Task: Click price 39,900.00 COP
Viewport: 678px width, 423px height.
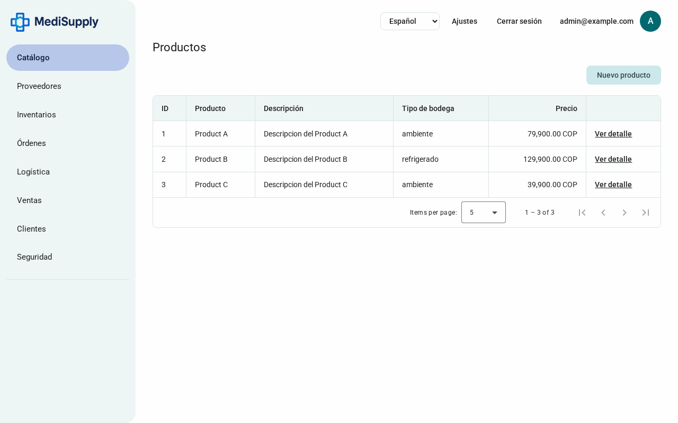Action: point(552,185)
